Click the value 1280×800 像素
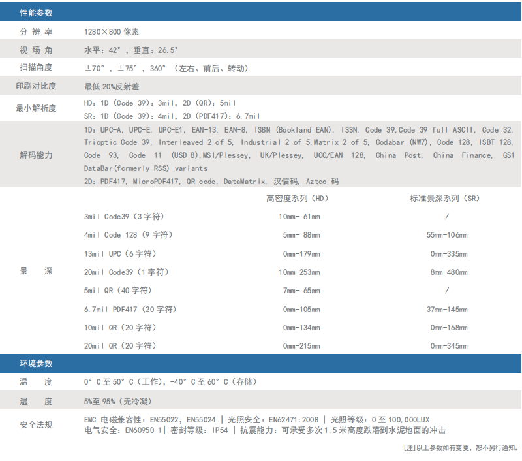The width and height of the screenshot is (522, 461). [x=112, y=31]
